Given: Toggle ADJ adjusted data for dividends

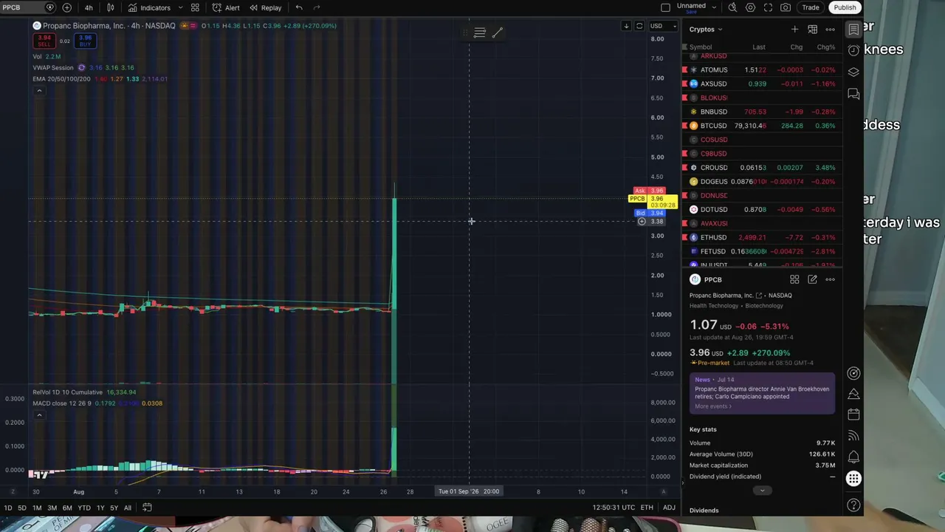Looking at the screenshot, I should click(x=669, y=508).
